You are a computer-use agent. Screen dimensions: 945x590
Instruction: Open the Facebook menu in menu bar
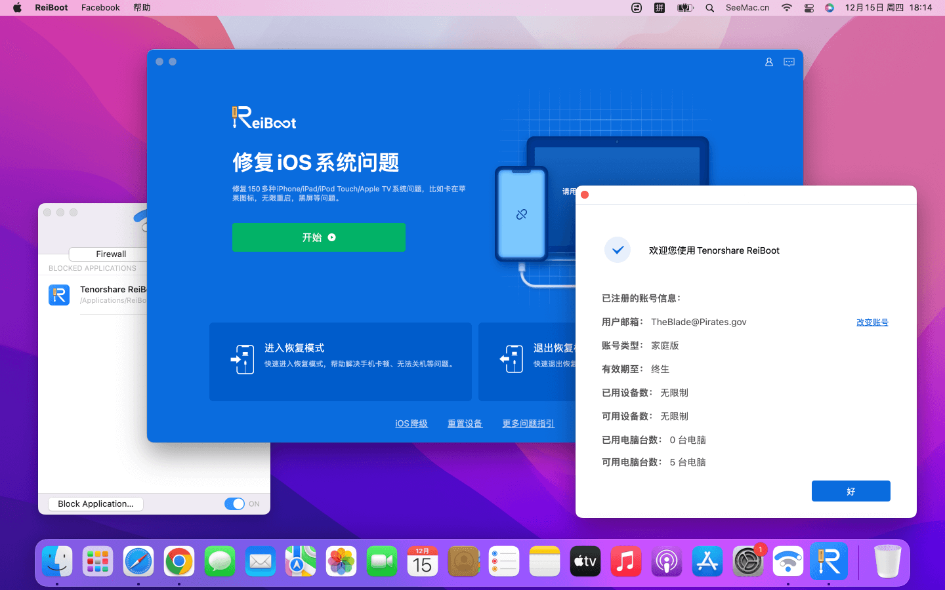point(100,8)
